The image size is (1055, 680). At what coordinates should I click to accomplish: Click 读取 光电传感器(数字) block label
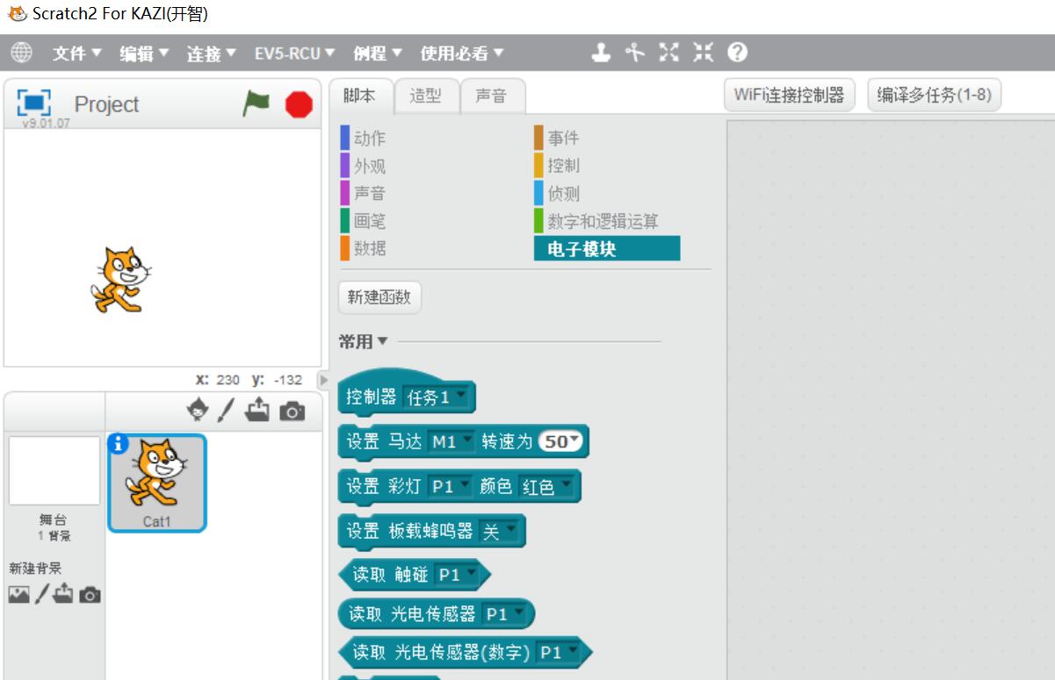click(x=443, y=652)
